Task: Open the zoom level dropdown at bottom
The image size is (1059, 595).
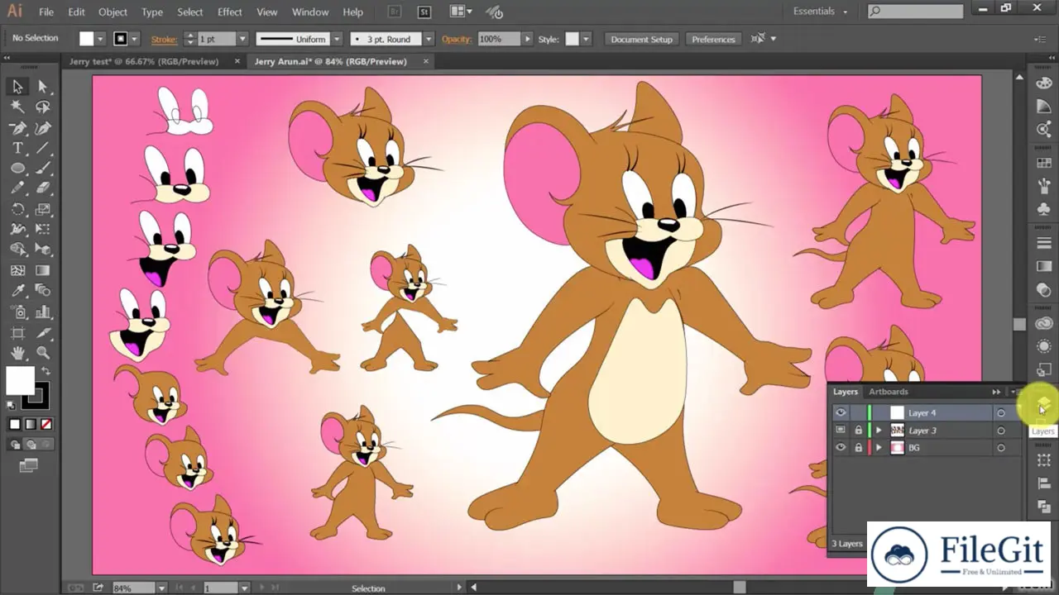Action: point(161,588)
